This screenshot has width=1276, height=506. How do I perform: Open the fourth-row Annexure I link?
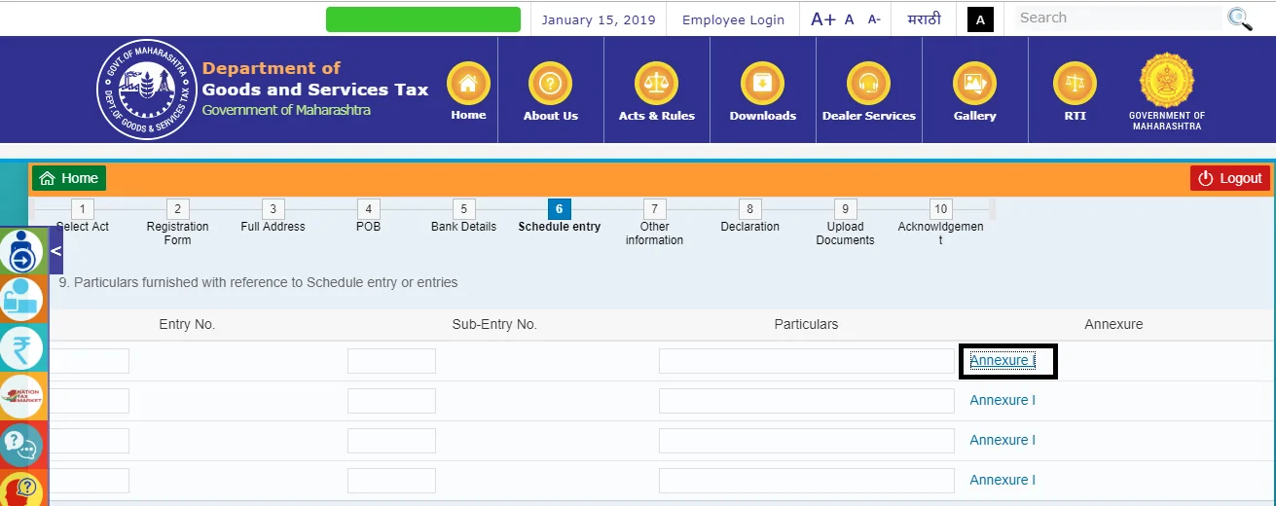pos(1003,481)
